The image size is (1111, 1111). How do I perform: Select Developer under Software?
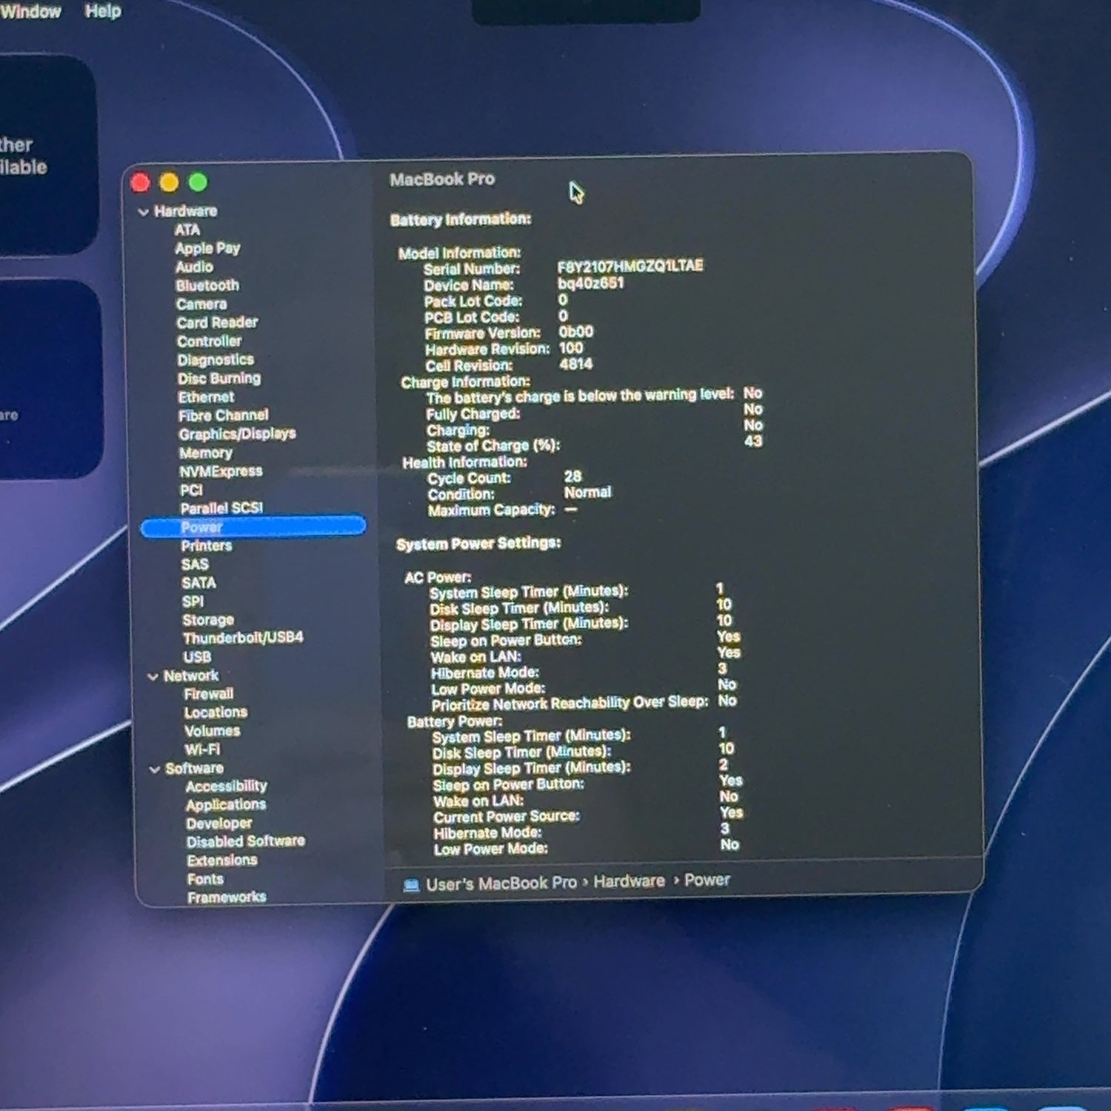tap(219, 824)
